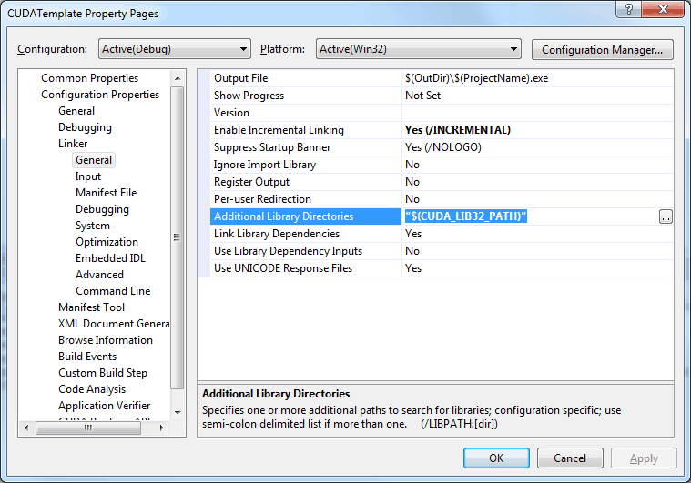Select Advanced under Linker
Screen dimensions: 691x483
tap(99, 275)
